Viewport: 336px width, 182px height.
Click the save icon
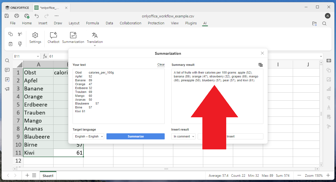click(x=7, y=16)
